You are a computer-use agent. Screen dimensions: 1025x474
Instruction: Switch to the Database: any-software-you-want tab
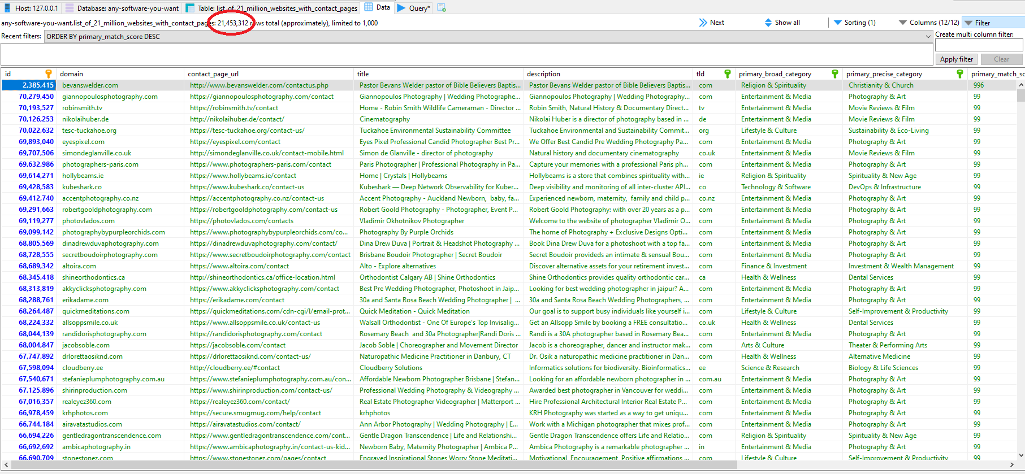pyautogui.click(x=122, y=8)
